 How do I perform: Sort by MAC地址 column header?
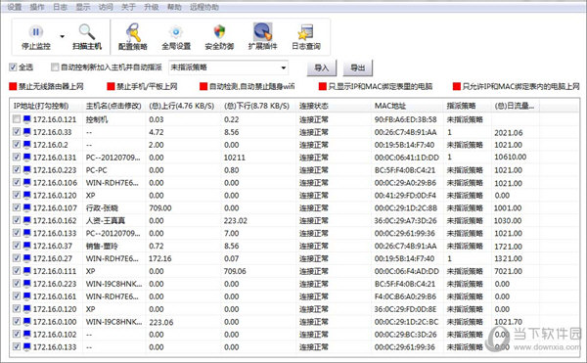click(407, 106)
